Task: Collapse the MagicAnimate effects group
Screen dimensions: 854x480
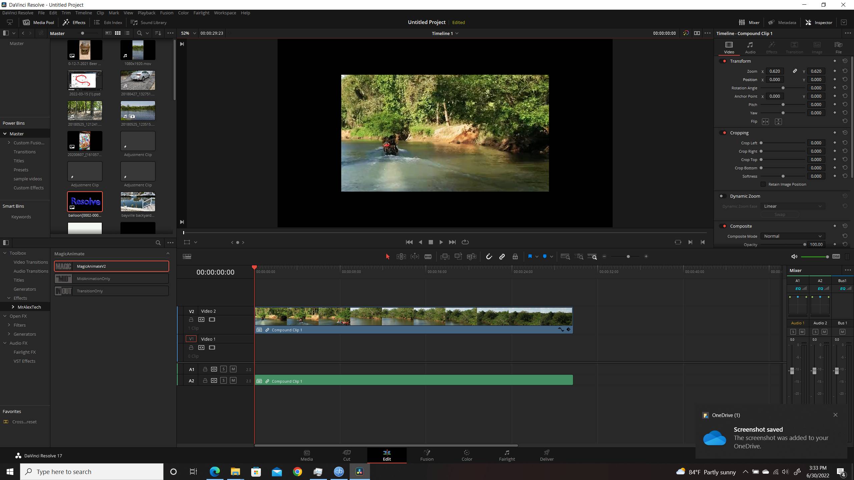Action: point(168,254)
